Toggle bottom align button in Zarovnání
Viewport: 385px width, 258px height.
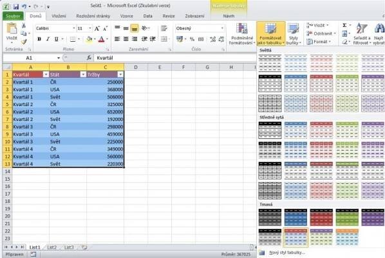tap(135, 28)
